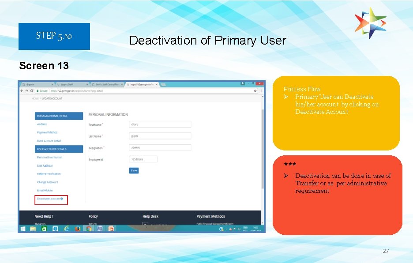This screenshot has height=263, width=413.
Task: Select the Link Aadhaar option
Action: click(47, 165)
